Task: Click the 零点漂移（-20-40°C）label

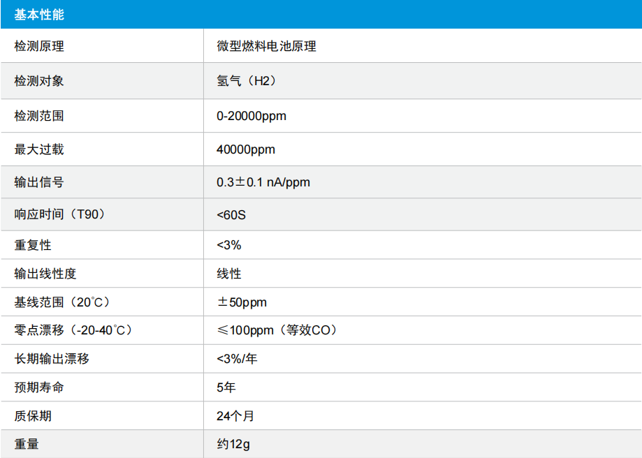Action: (x=74, y=330)
